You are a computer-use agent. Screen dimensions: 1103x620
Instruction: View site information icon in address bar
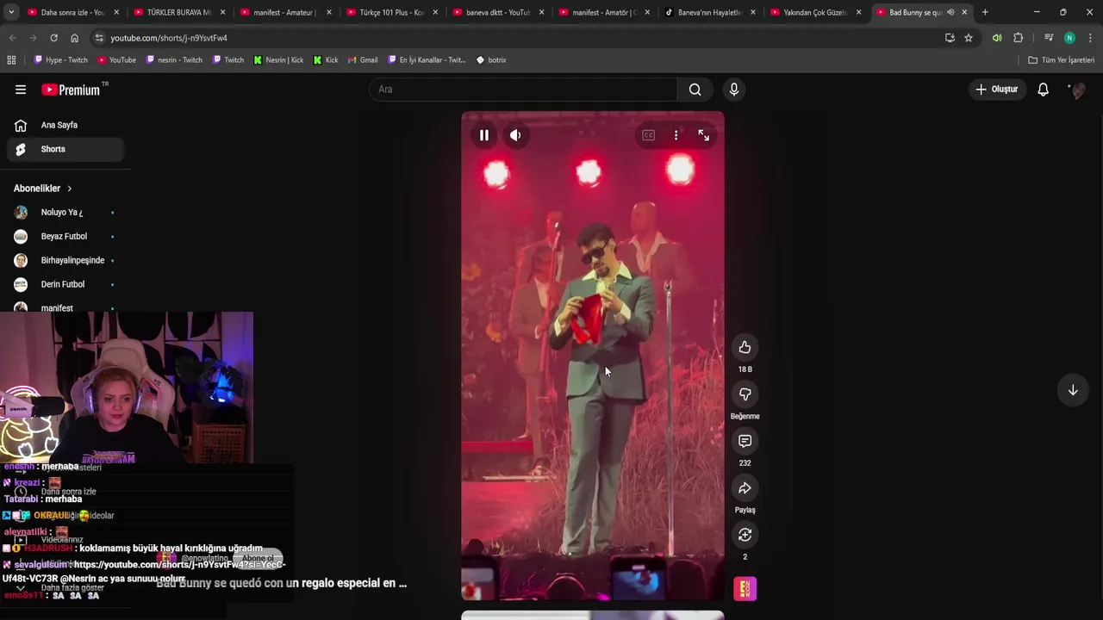click(99, 38)
